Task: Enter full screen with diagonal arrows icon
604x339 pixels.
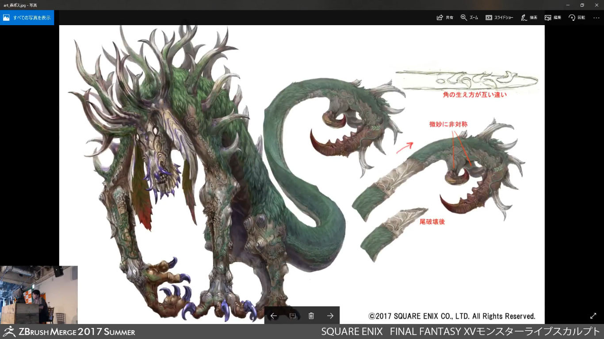Action: tap(593, 316)
